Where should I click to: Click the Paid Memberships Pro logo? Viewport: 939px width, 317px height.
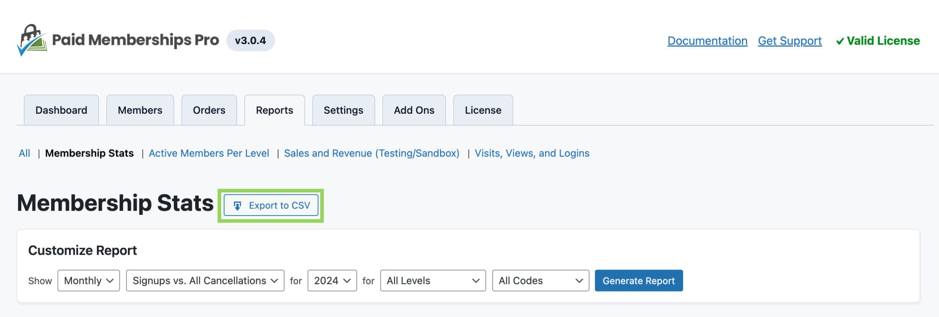pyautogui.click(x=118, y=40)
